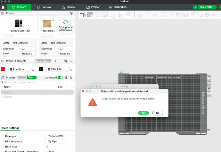This screenshot has height=152, width=221.
Task: Check the Spiral vase checkbox
Action: pyautogui.click(x=46, y=146)
